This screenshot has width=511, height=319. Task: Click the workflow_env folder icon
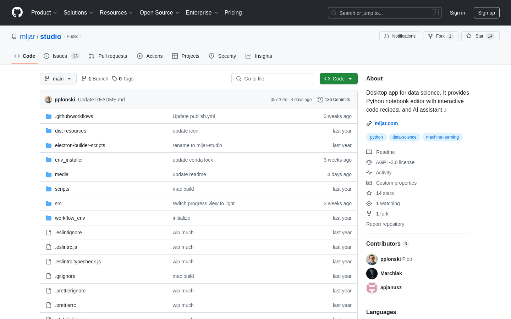click(x=49, y=218)
